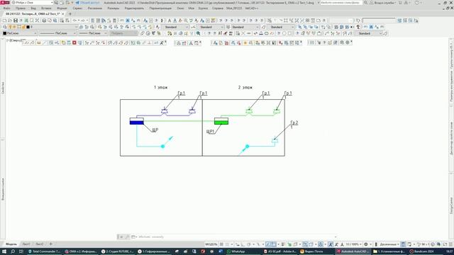Click the red square icon in custom toolbar

(74, 42)
